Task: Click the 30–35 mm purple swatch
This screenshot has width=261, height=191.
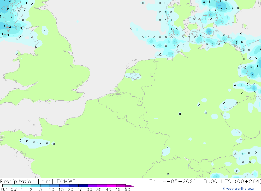Action: (x=93, y=186)
